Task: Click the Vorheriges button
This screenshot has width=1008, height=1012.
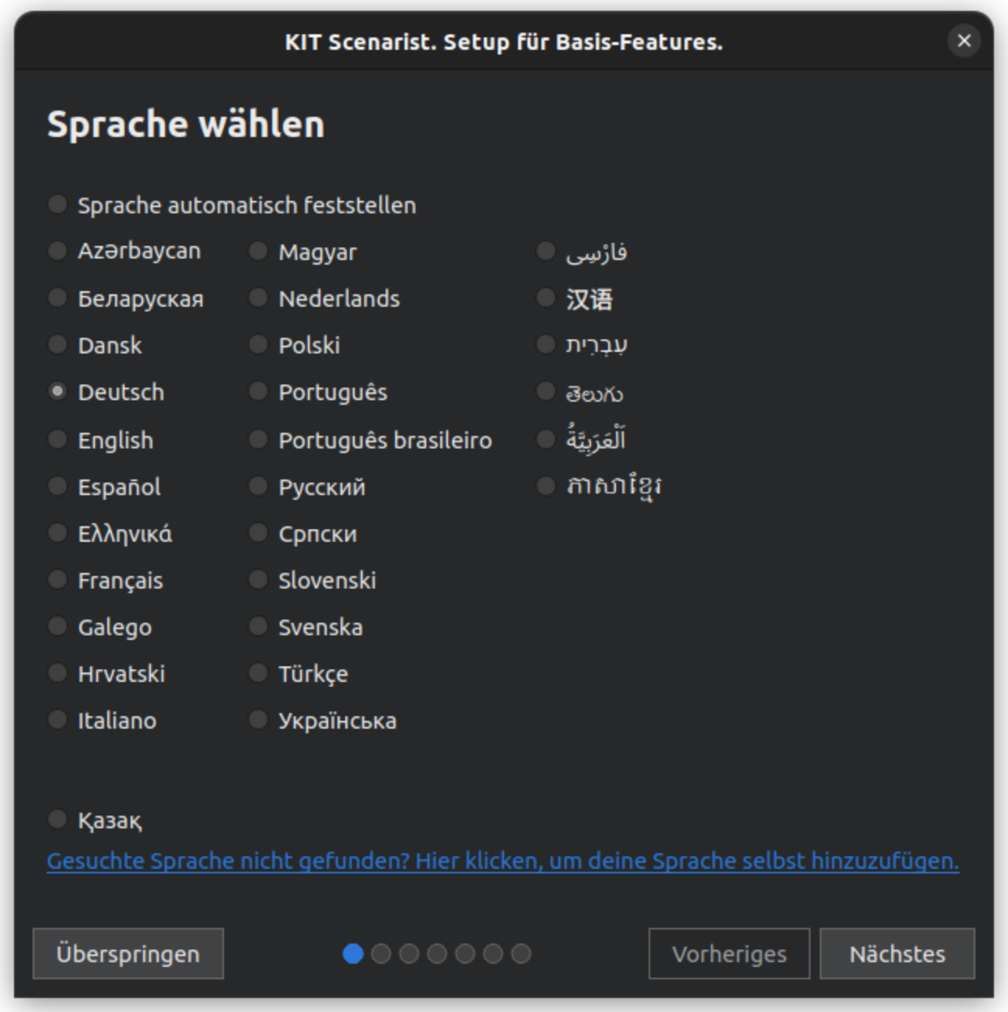Action: coord(729,954)
